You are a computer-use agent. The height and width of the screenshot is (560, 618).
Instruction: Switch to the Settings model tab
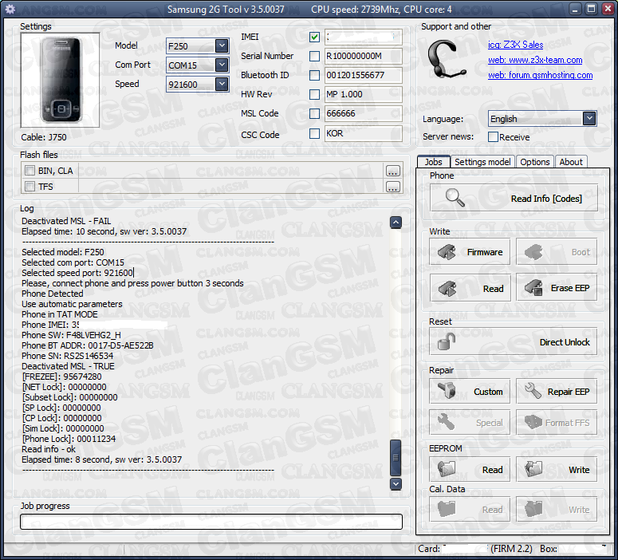482,162
